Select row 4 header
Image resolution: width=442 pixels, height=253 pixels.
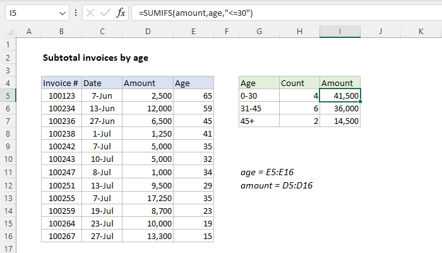[9, 83]
